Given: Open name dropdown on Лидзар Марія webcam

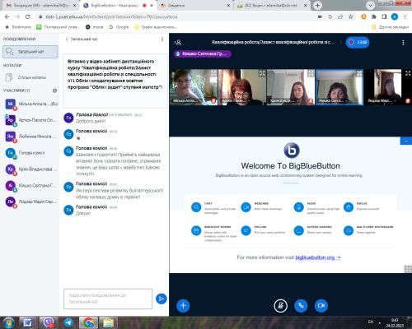Looking at the screenshot, I should (x=382, y=101).
